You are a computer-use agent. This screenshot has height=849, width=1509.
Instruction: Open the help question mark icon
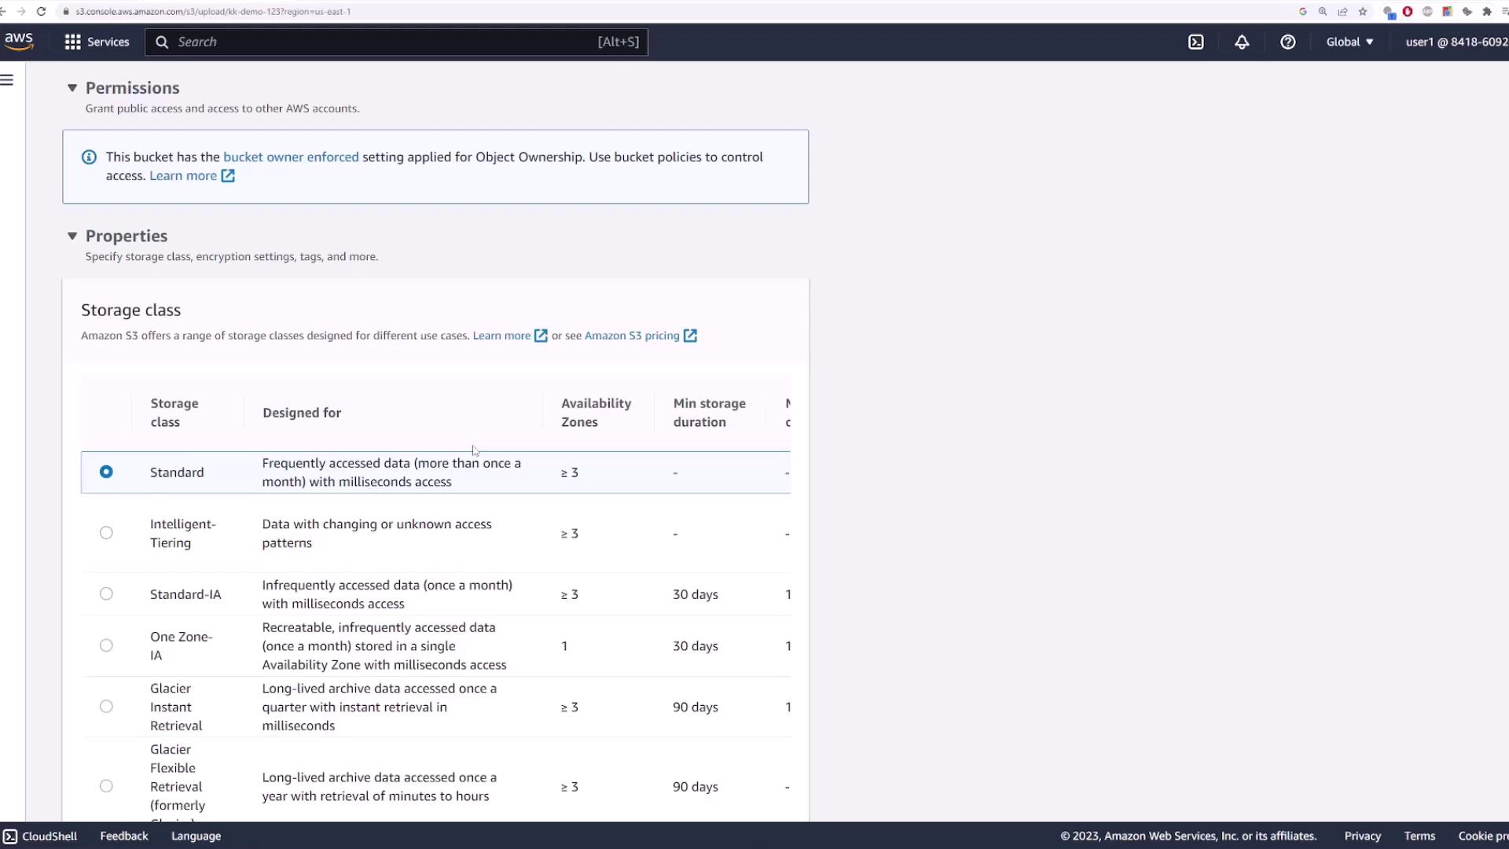(x=1287, y=42)
